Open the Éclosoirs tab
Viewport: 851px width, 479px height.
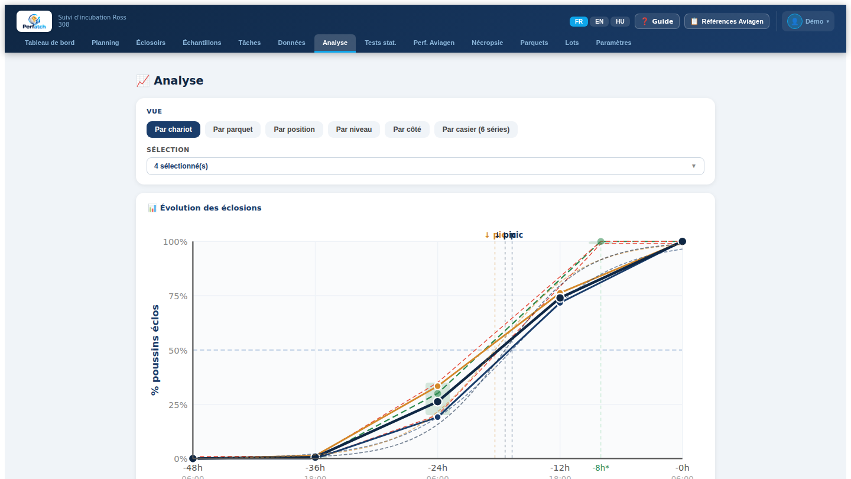151,43
